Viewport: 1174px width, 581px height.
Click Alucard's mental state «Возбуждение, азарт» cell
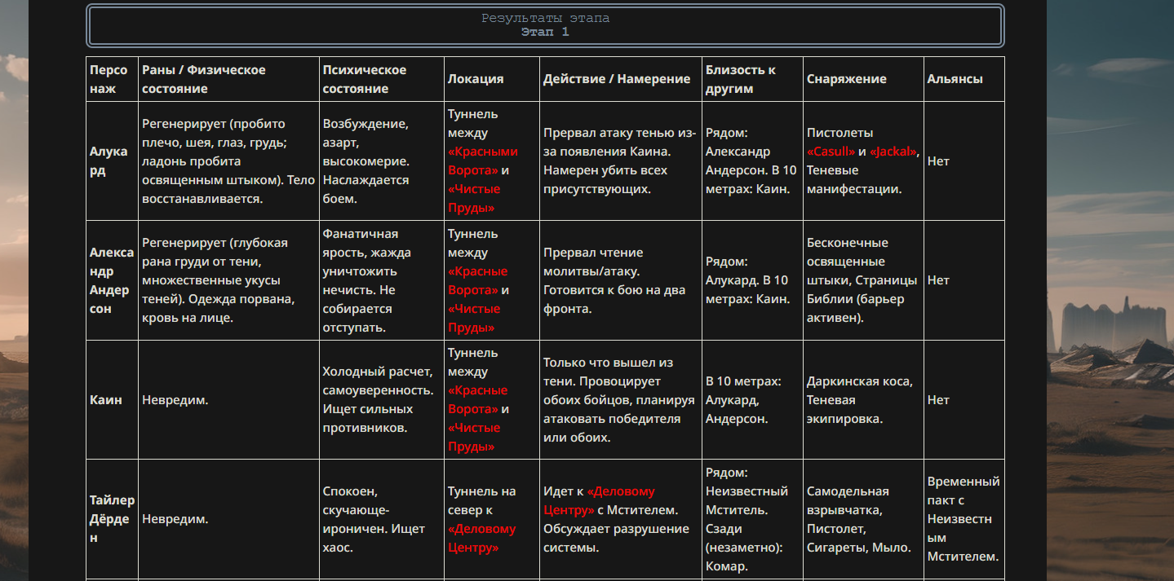pyautogui.click(x=382, y=161)
